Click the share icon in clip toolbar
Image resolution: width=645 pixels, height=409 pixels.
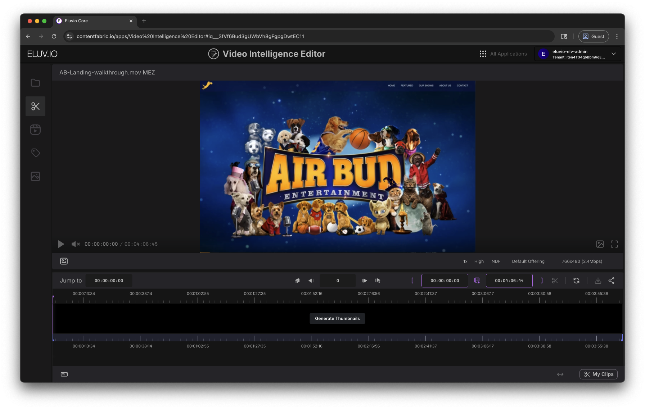pos(611,281)
